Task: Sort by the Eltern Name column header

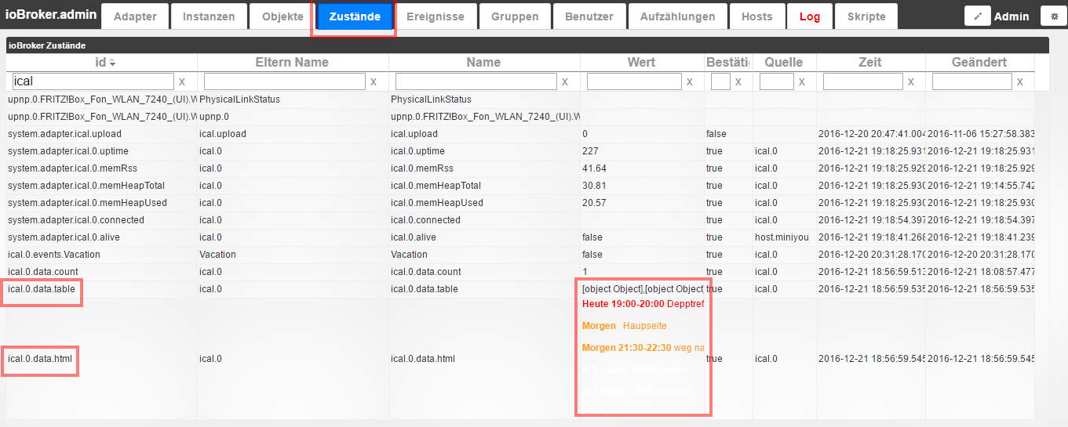Action: click(x=293, y=62)
